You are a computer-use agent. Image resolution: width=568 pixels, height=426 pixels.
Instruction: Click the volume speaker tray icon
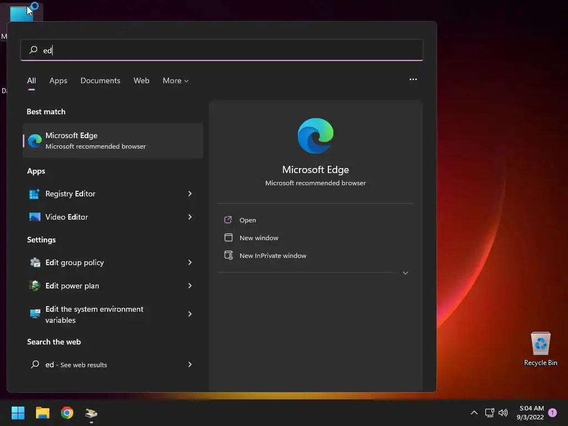(x=503, y=413)
